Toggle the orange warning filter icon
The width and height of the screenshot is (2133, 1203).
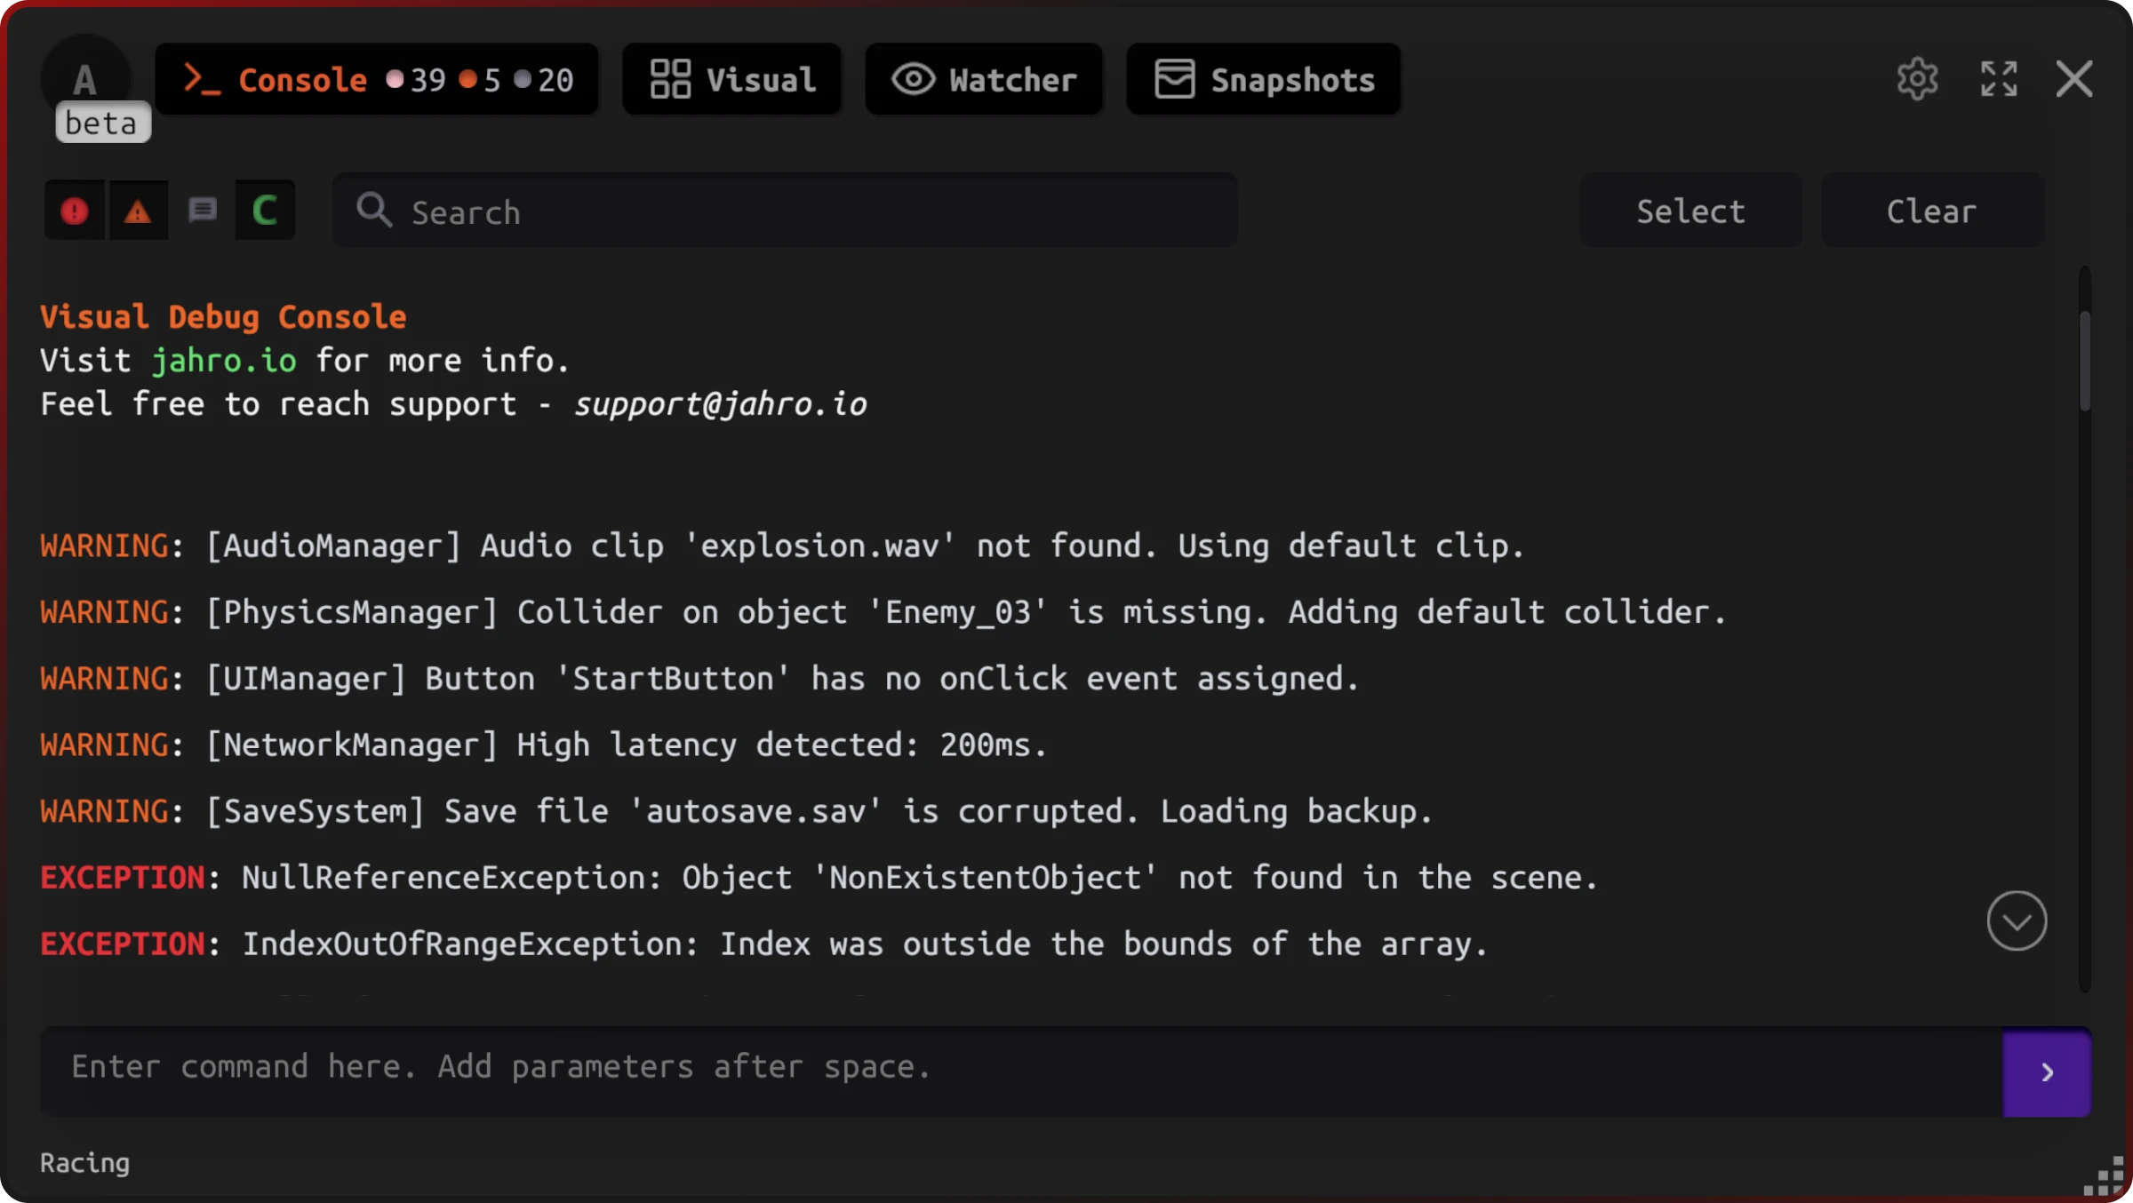(x=138, y=211)
